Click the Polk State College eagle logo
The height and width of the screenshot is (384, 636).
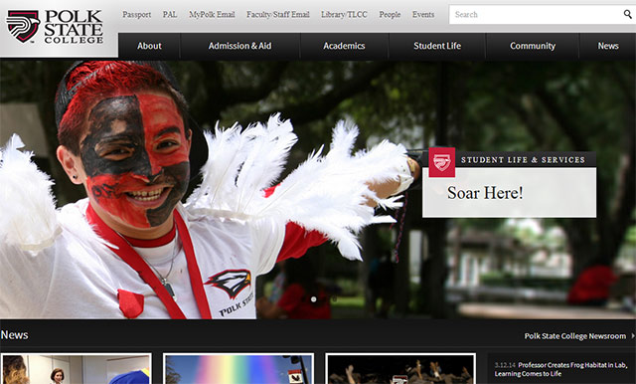(x=23, y=27)
